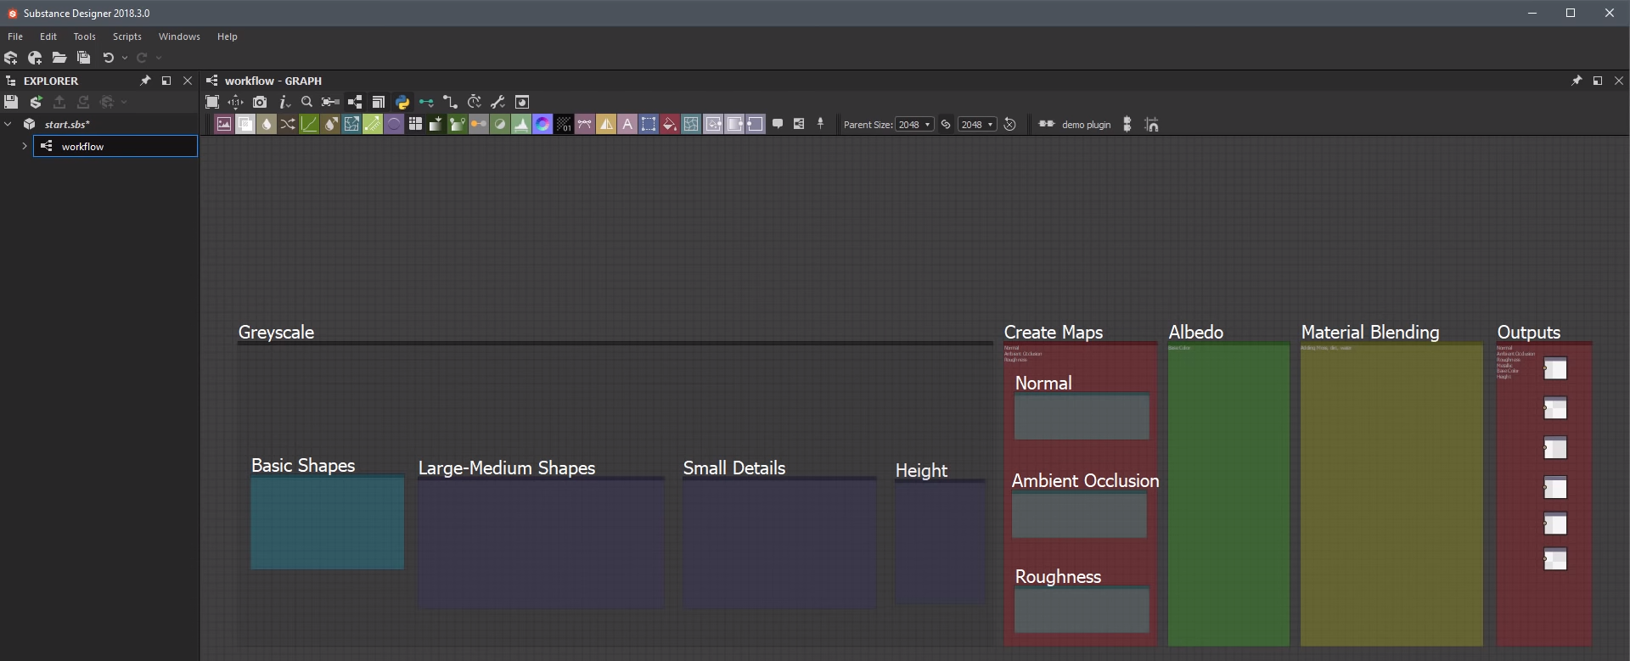
Task: Add an HSL color wheel node
Action: point(542,124)
